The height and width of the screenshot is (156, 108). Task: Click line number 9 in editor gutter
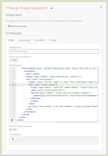click(14, 68)
